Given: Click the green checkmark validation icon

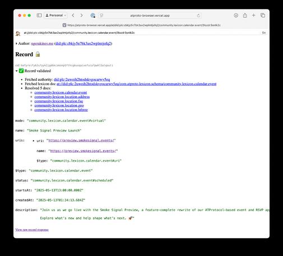Looking at the screenshot, I should point(21,71).
